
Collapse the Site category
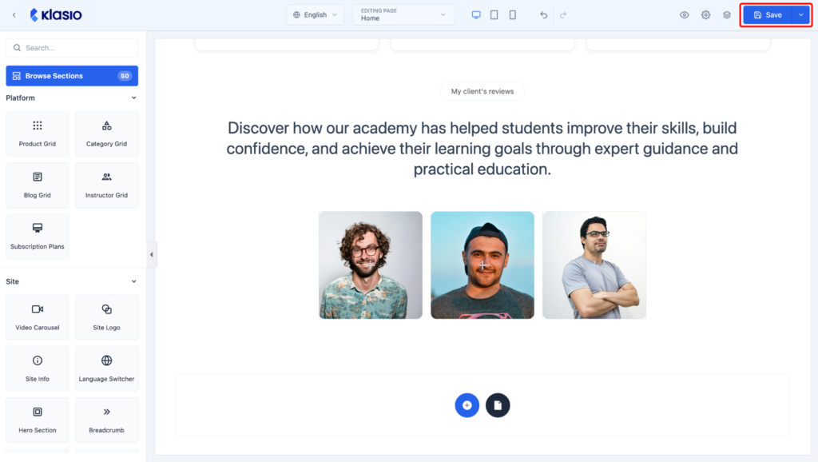(x=133, y=281)
